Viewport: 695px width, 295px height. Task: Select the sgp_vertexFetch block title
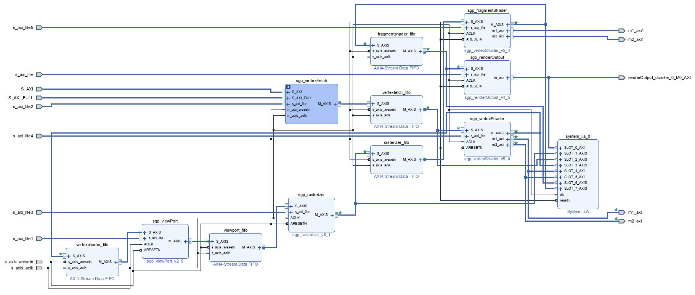(x=311, y=81)
